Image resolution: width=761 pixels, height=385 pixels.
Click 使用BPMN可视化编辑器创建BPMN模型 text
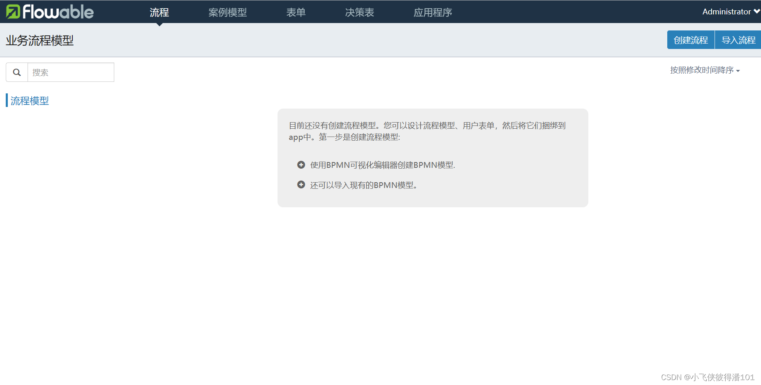382,165
